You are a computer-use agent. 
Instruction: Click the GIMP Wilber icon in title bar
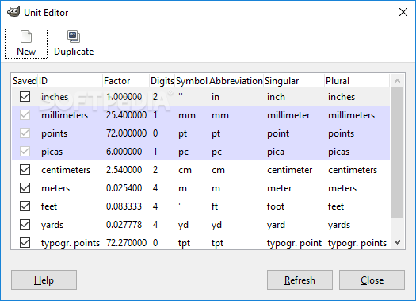(x=13, y=12)
